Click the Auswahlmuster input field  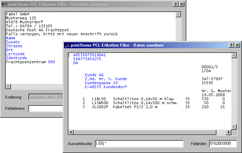point(139,144)
